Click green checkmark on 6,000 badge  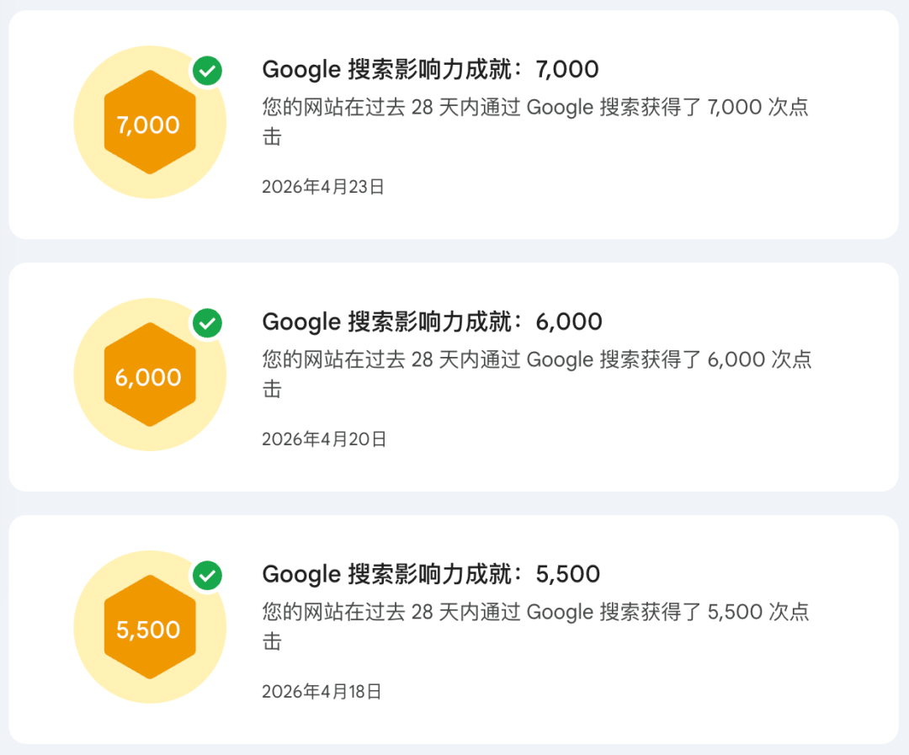pyautogui.click(x=207, y=323)
